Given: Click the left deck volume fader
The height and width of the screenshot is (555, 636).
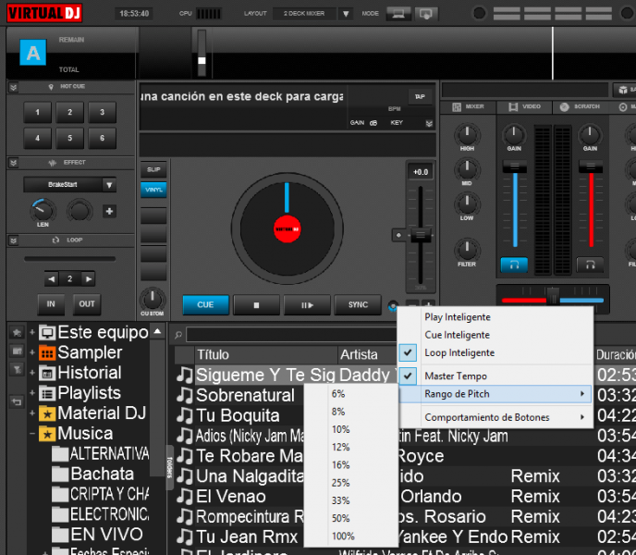Looking at the screenshot, I should [x=514, y=166].
